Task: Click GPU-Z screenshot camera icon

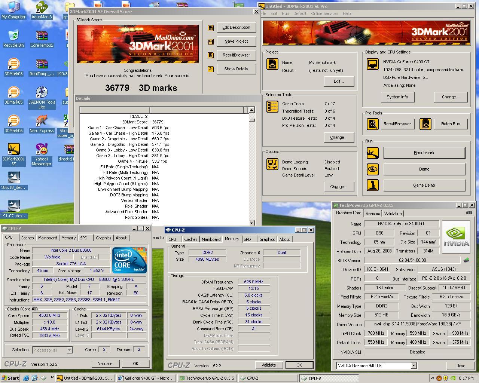Action: [x=469, y=213]
